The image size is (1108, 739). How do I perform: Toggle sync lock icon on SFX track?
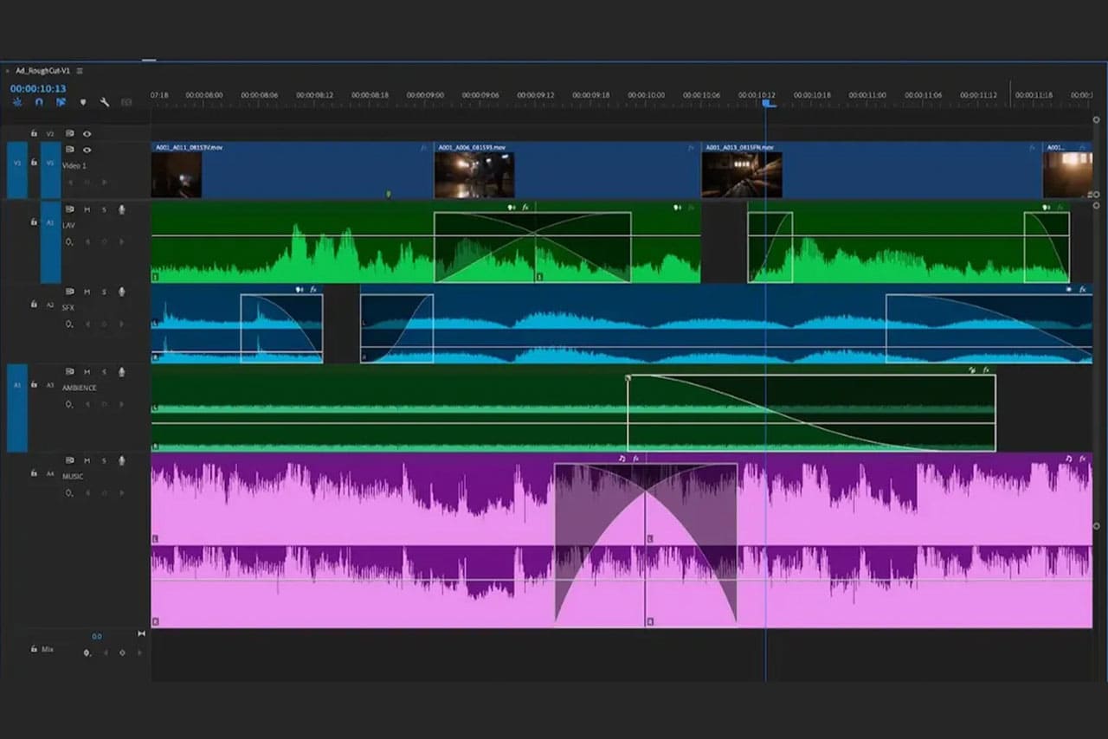click(70, 292)
